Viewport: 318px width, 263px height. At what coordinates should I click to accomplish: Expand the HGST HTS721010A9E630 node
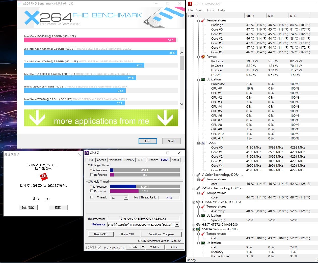pyautogui.click(x=194, y=225)
